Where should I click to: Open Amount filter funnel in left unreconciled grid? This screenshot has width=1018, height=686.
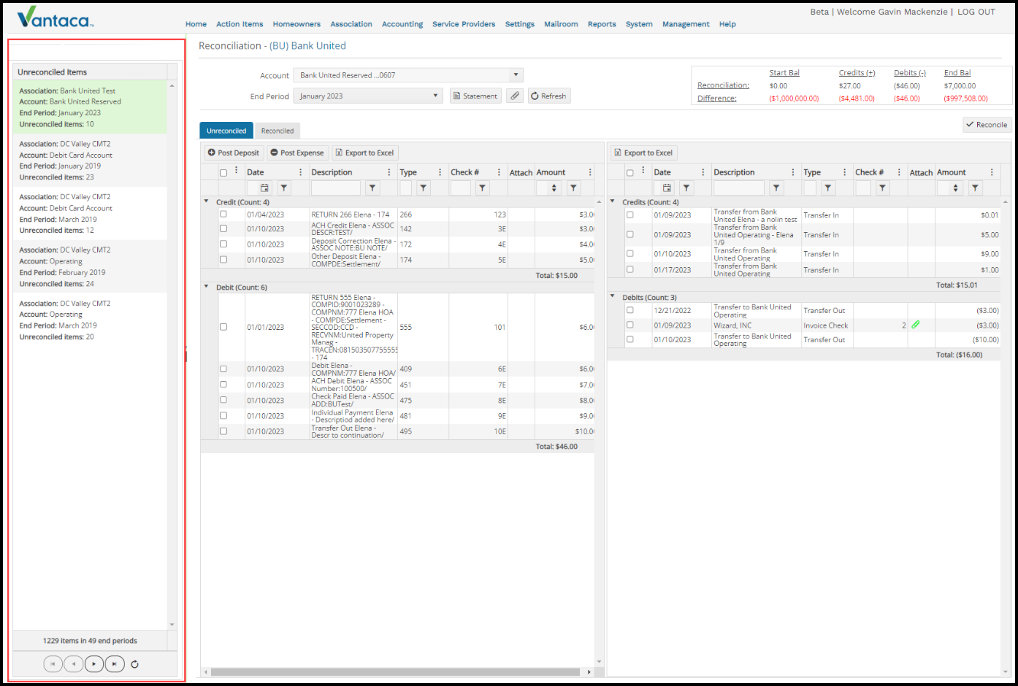click(574, 188)
